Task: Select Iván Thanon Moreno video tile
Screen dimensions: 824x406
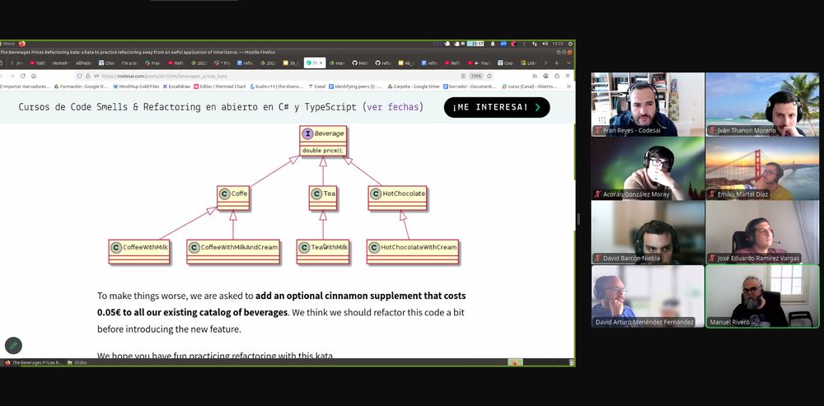Action: 762,105
